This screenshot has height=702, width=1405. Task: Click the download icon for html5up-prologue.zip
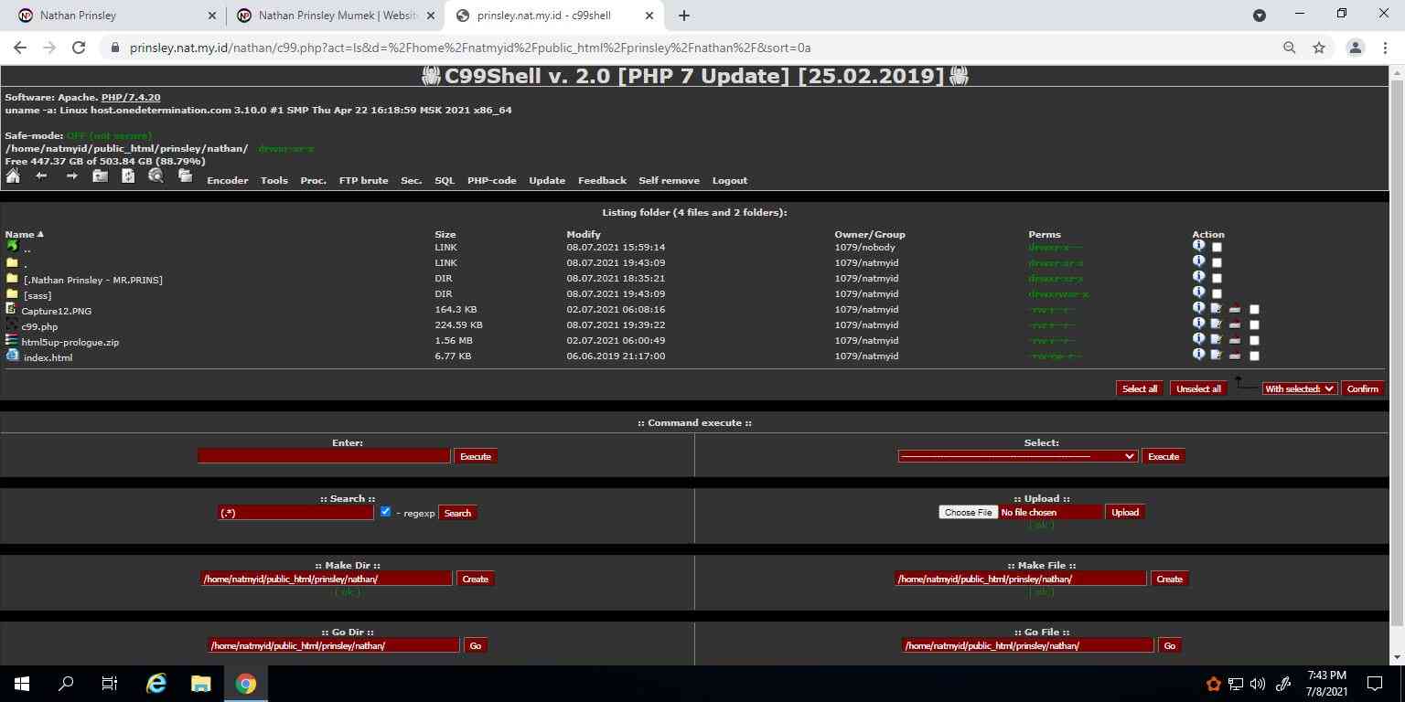[1234, 340]
